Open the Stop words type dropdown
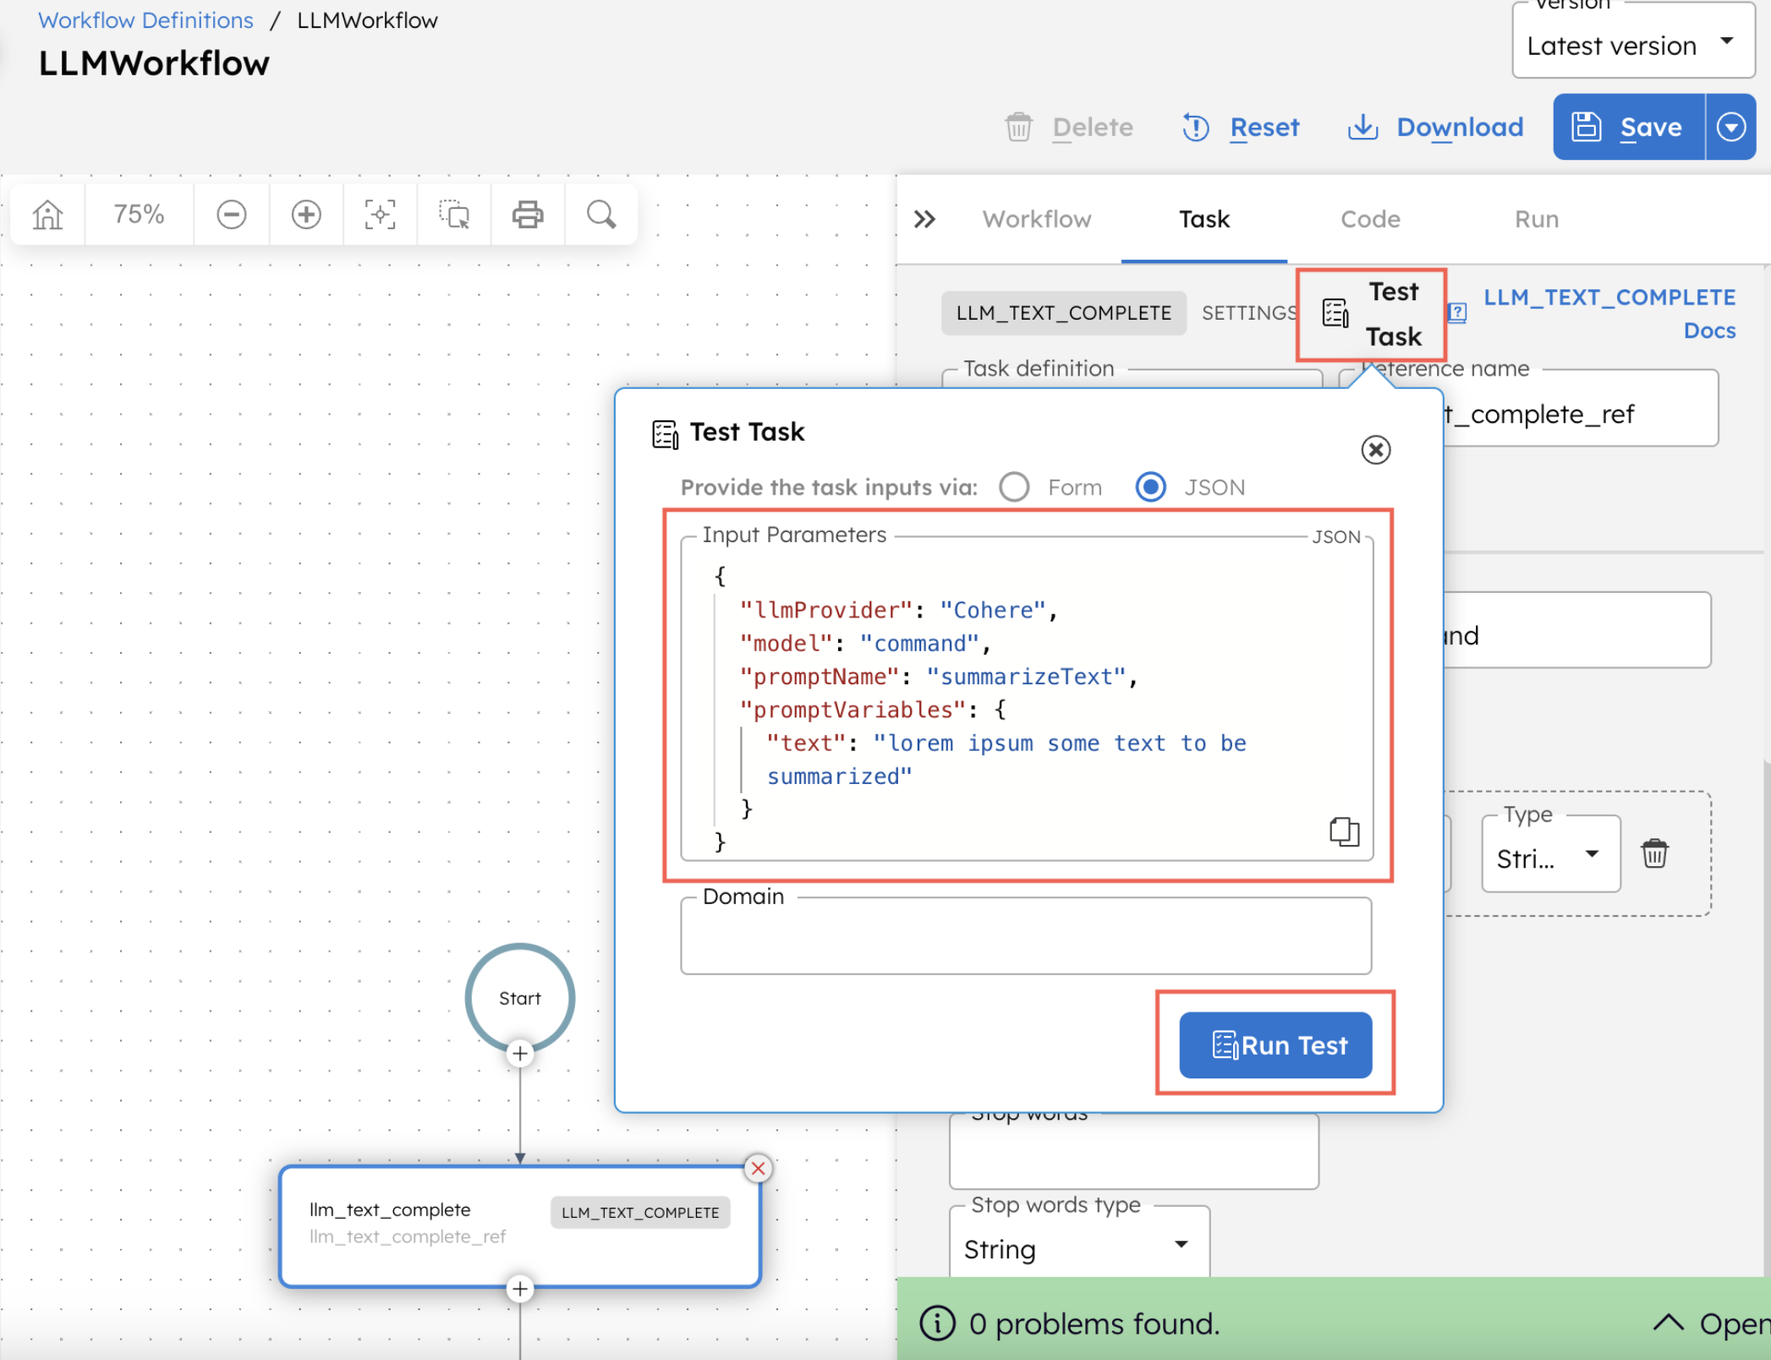This screenshot has width=1771, height=1360. click(x=1078, y=1248)
